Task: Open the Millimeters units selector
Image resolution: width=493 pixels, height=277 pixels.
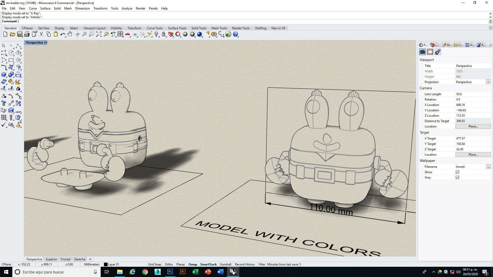Action: point(92,264)
